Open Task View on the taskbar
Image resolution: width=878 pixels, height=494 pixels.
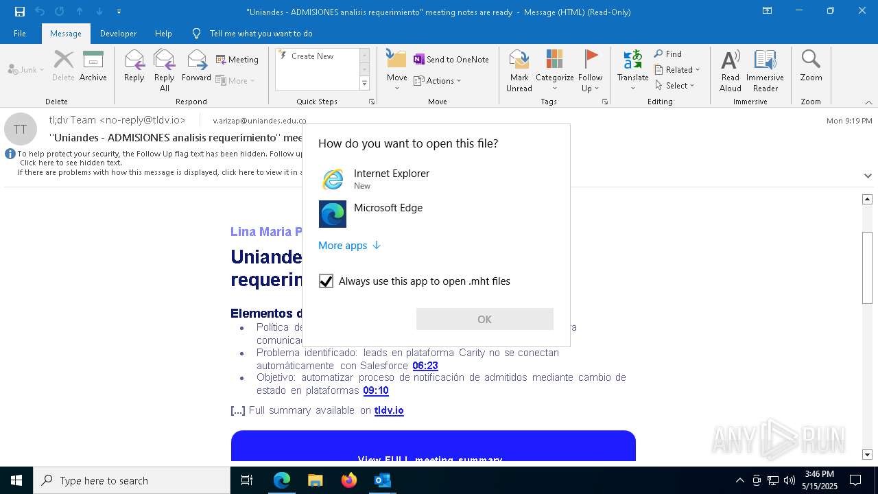(247, 480)
